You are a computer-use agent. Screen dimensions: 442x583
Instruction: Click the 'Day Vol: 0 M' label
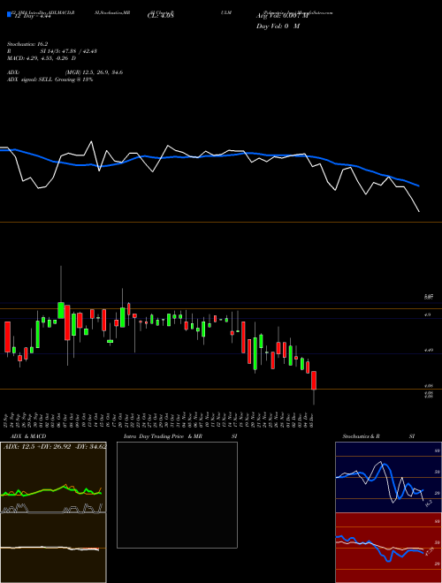(x=278, y=26)
